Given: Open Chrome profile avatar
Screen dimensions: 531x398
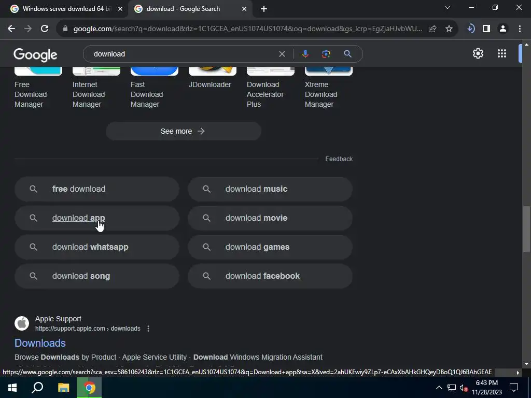Looking at the screenshot, I should click(x=503, y=29).
